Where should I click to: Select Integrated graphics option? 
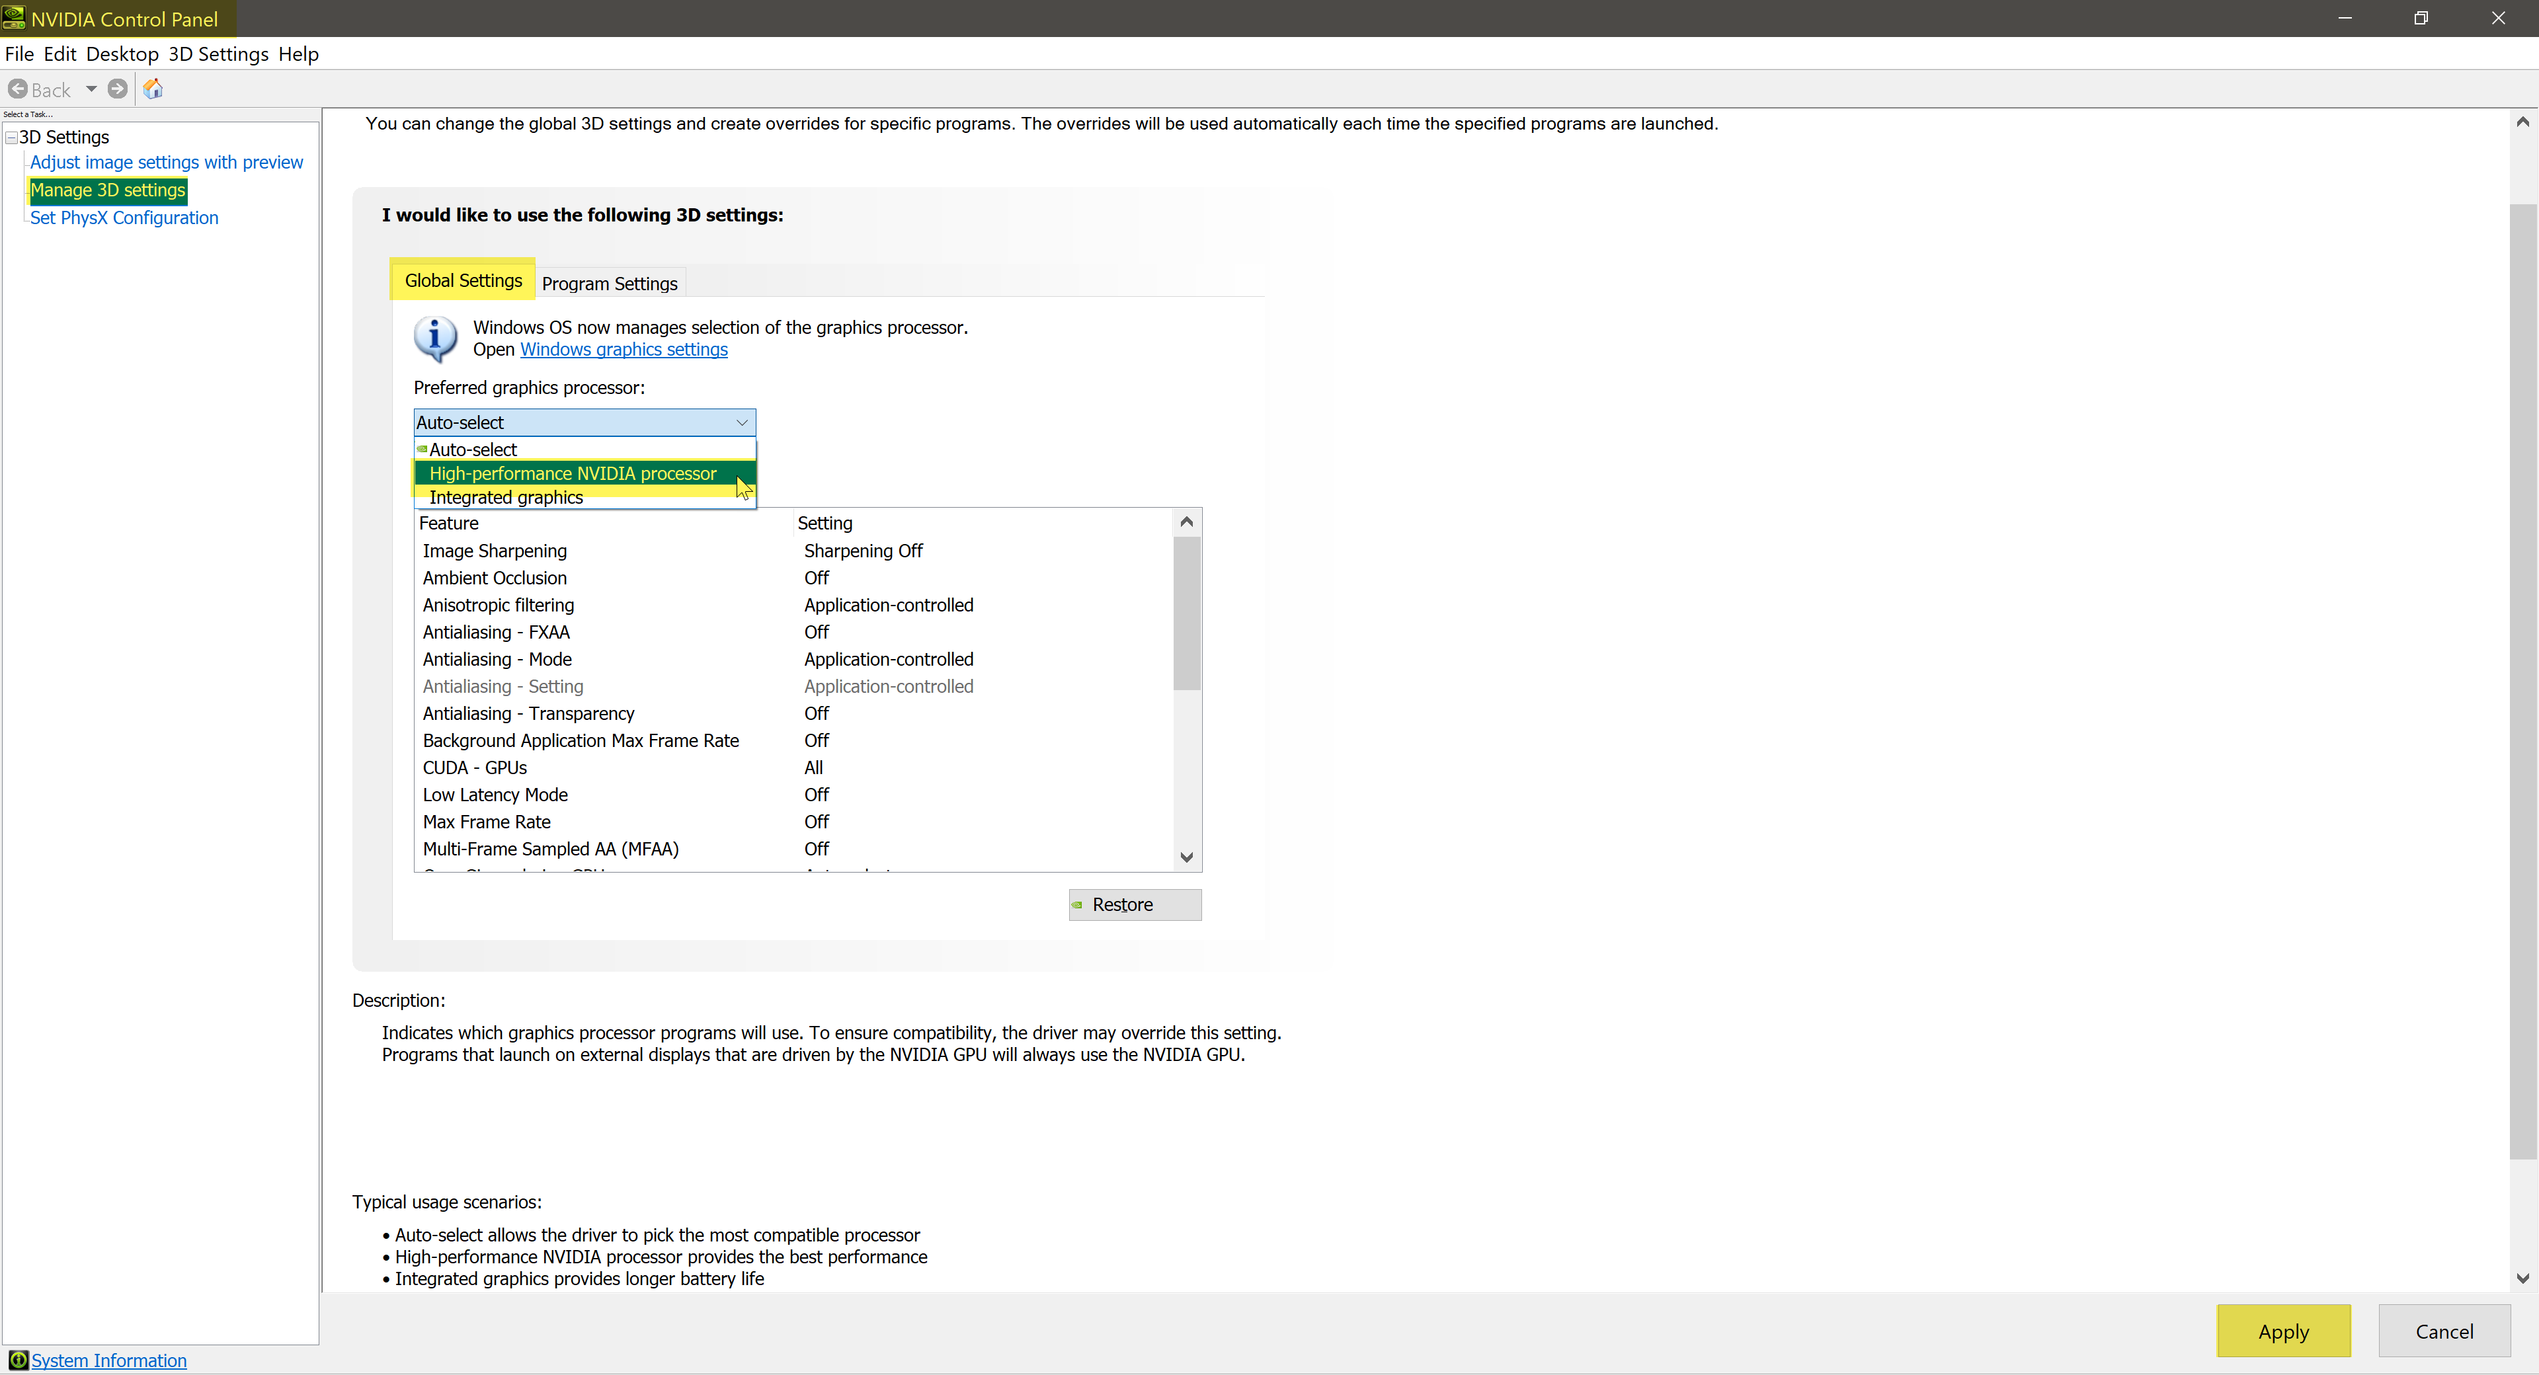tap(504, 496)
